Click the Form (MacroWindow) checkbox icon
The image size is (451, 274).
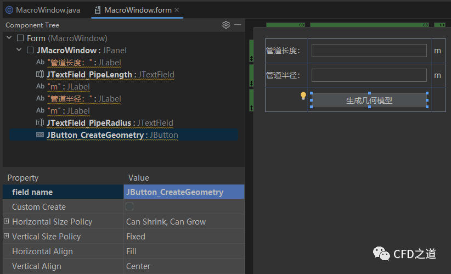click(x=20, y=38)
